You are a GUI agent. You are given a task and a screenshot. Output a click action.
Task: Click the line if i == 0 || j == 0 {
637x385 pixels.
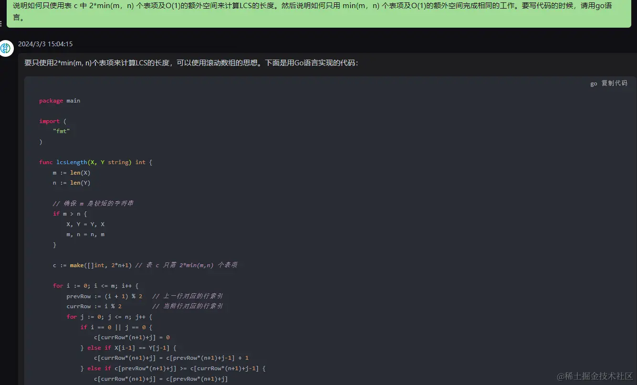point(116,327)
